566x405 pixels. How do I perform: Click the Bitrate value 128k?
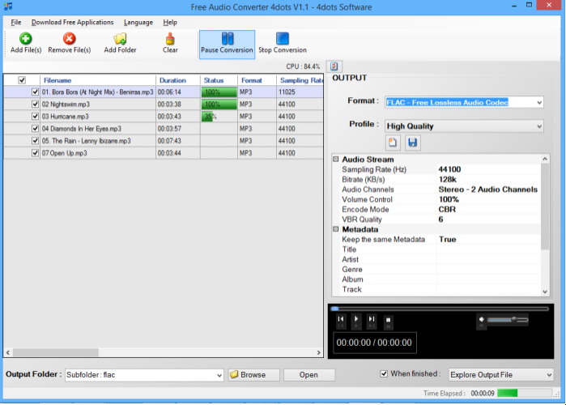447,179
